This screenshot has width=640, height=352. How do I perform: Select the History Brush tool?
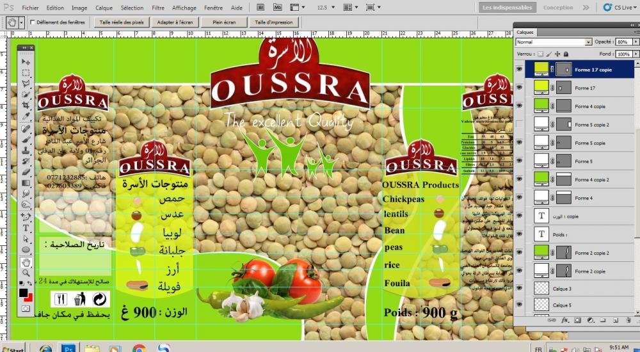coord(26,162)
